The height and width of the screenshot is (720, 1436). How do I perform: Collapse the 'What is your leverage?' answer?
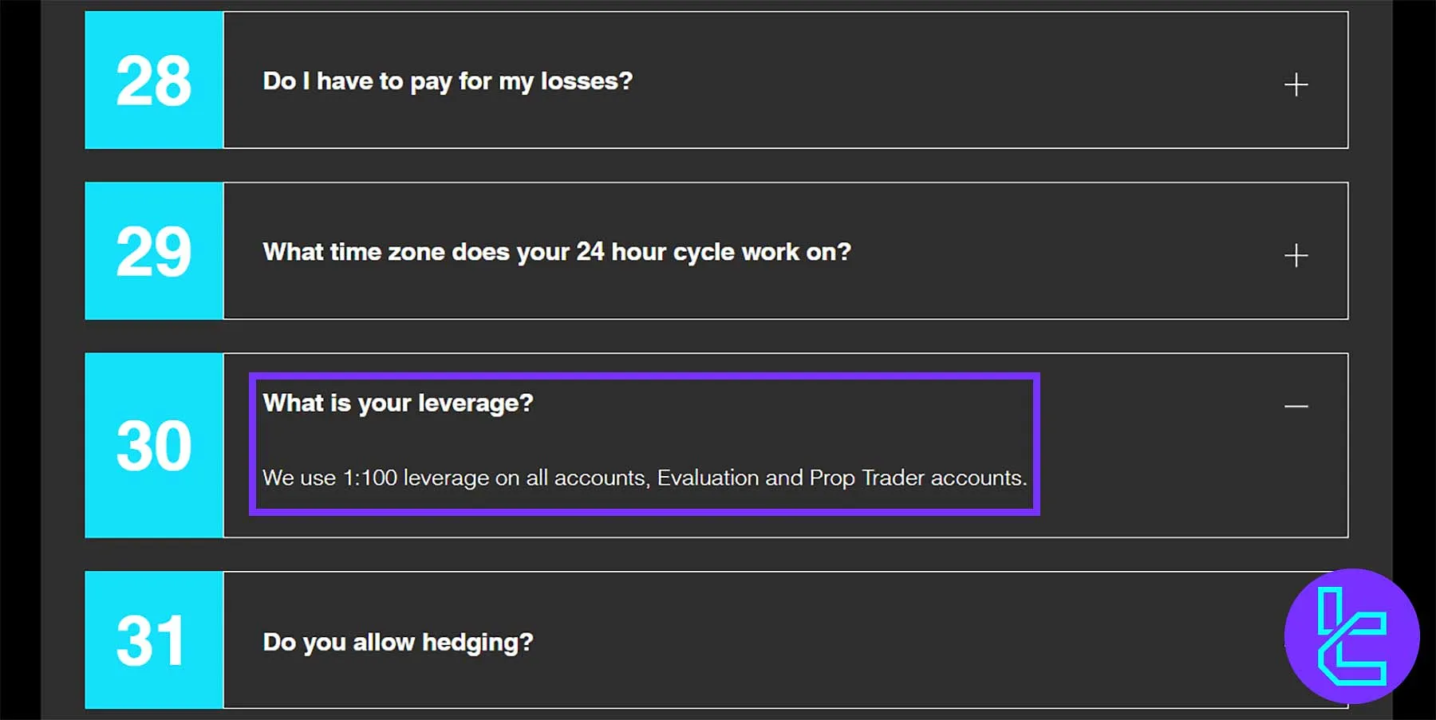pos(1296,406)
